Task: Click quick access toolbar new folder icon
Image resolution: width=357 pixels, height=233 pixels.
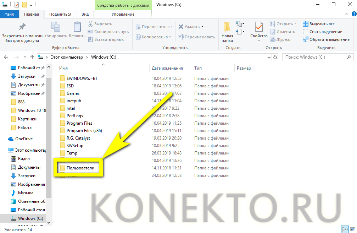Action: pos(24,5)
